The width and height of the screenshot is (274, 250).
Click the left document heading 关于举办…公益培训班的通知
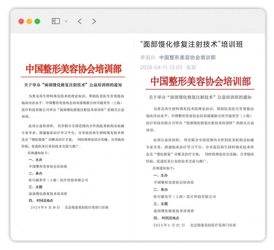73,85
